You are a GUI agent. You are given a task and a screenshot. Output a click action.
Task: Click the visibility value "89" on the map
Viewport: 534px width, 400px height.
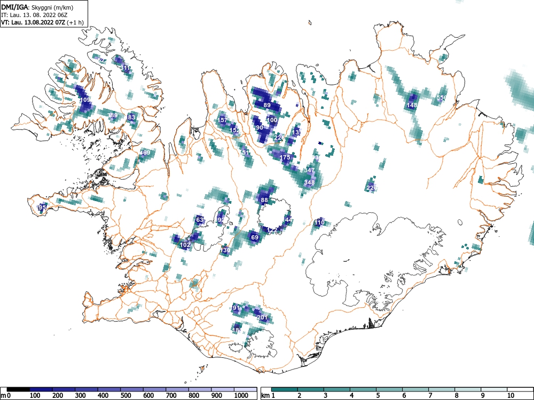click(267, 105)
